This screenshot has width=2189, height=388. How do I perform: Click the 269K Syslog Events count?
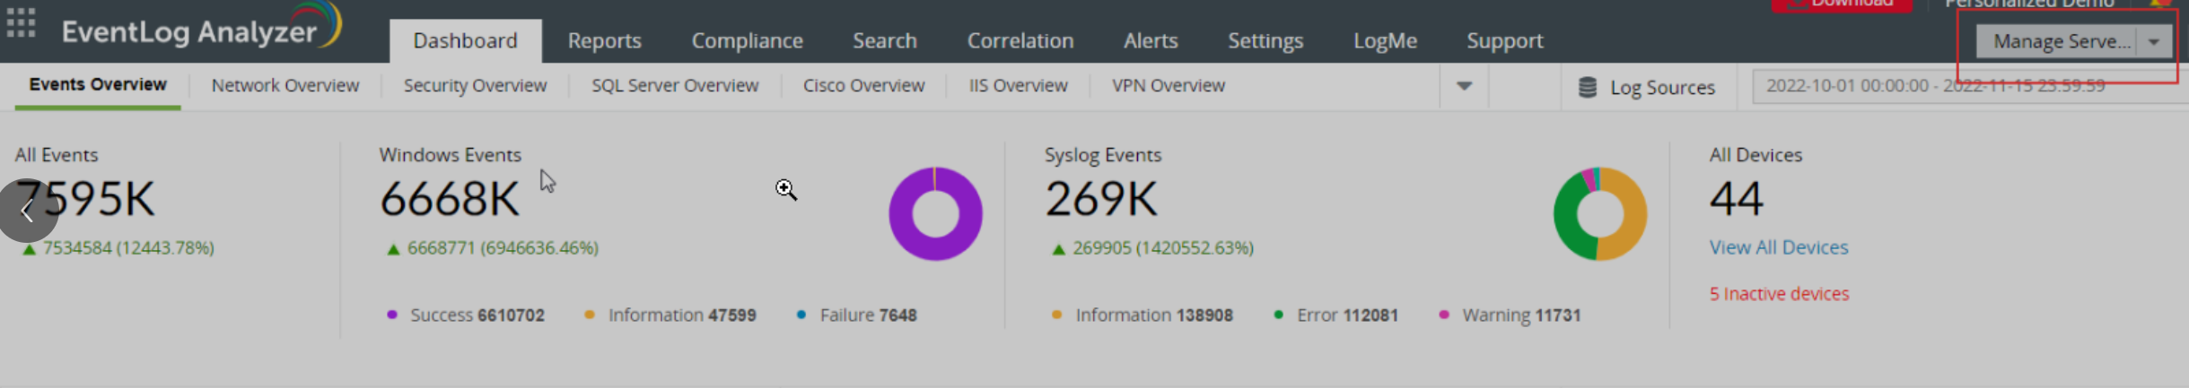coord(1101,199)
